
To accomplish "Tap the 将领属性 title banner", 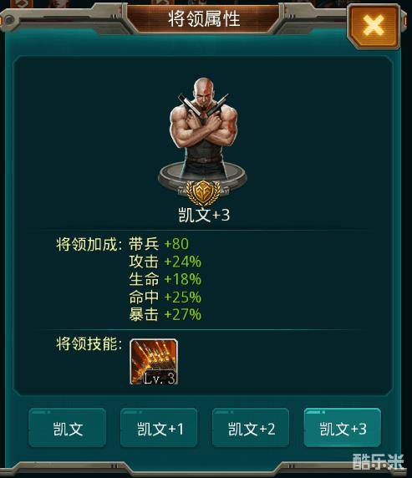I will (204, 19).
